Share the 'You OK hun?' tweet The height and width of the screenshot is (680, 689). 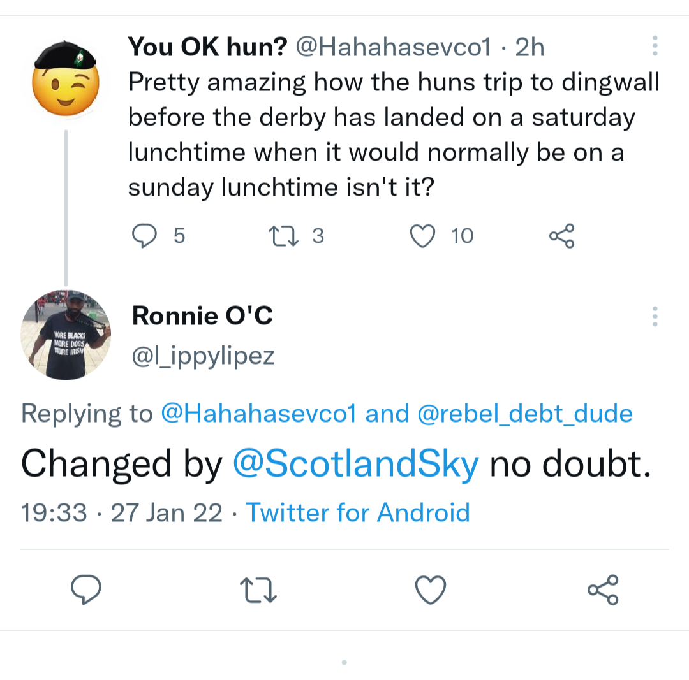click(x=562, y=236)
